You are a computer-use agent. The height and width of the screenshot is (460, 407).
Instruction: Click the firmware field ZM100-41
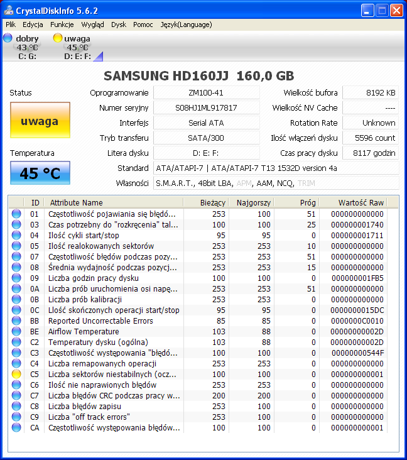tap(206, 93)
